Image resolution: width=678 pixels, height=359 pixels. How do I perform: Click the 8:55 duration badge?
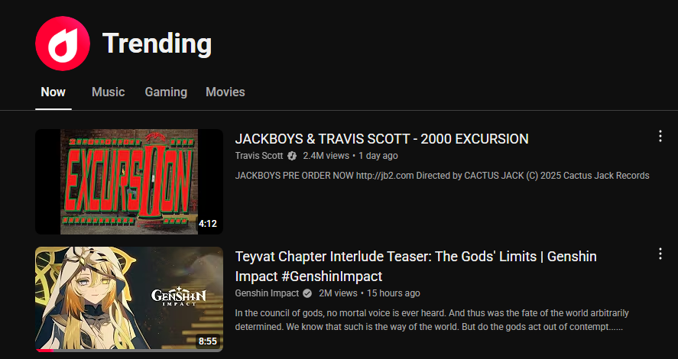pos(208,341)
